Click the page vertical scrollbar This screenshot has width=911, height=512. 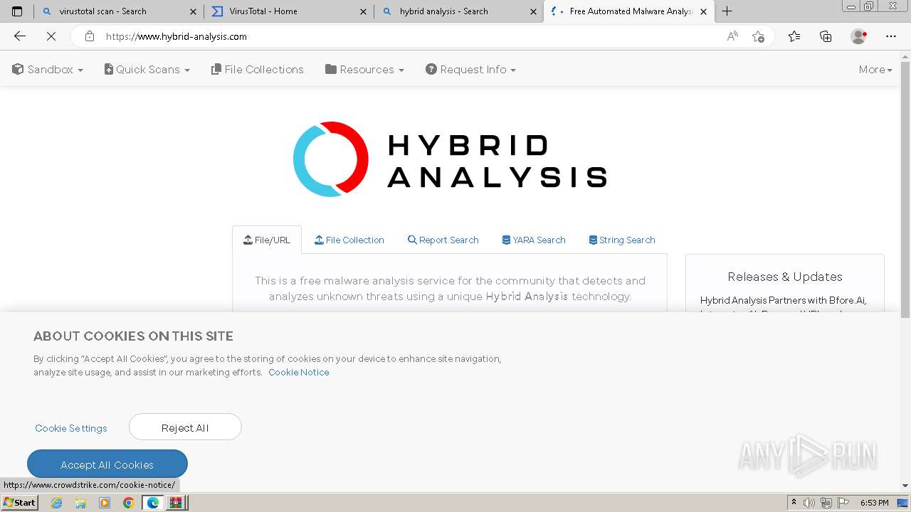coord(905,190)
